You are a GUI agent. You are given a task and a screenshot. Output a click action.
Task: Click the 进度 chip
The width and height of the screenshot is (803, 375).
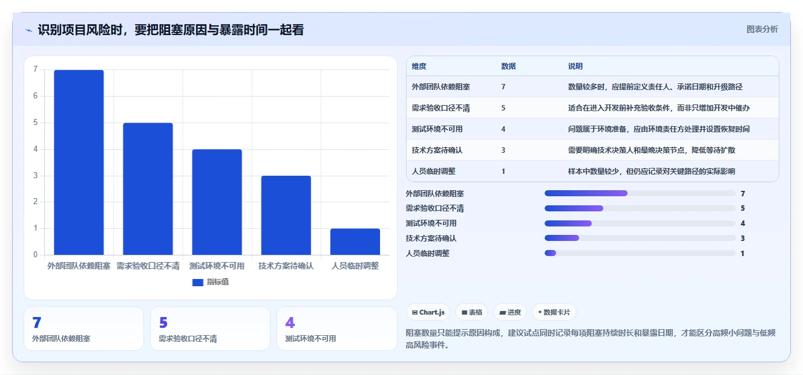pos(510,312)
